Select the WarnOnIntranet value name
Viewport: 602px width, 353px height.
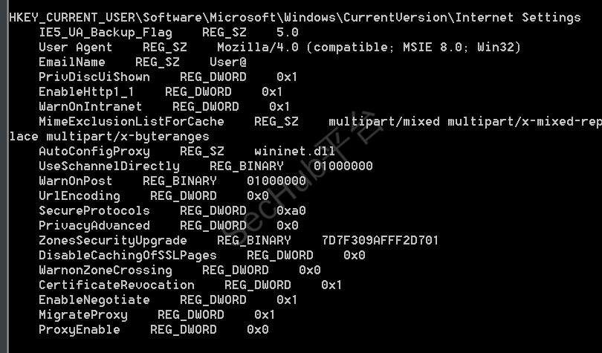90,106
